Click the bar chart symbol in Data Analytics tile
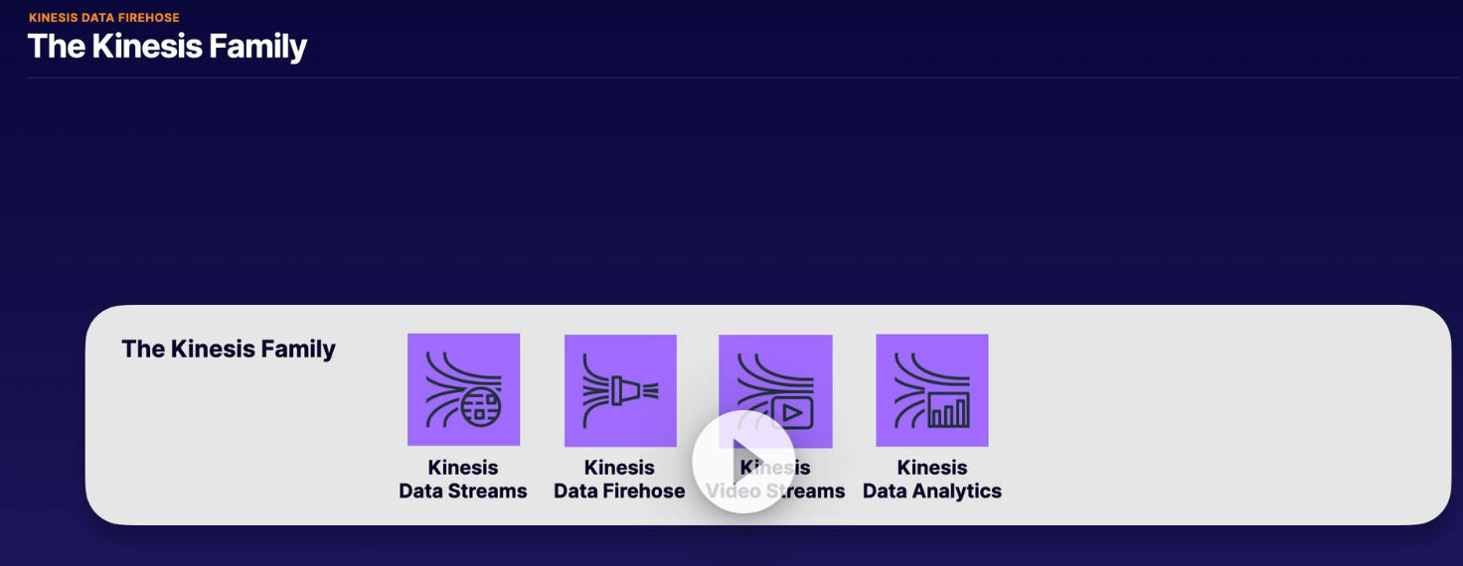 pos(948,409)
